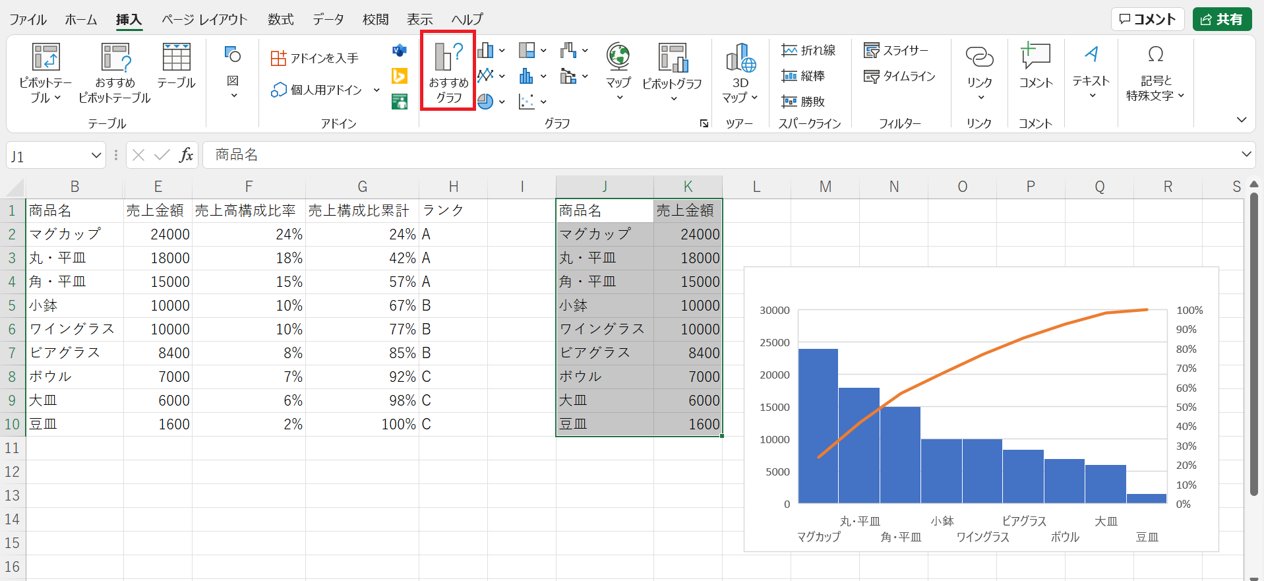Switch to the ページ レイアウト tab
This screenshot has height=581, width=1264.
point(204,20)
